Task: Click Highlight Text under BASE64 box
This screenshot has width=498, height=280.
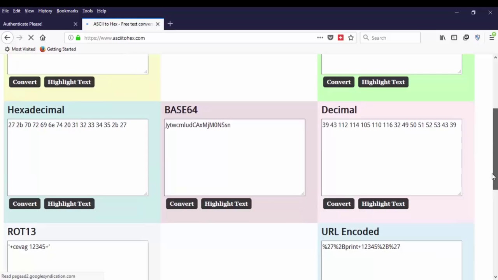Action: pos(226,204)
